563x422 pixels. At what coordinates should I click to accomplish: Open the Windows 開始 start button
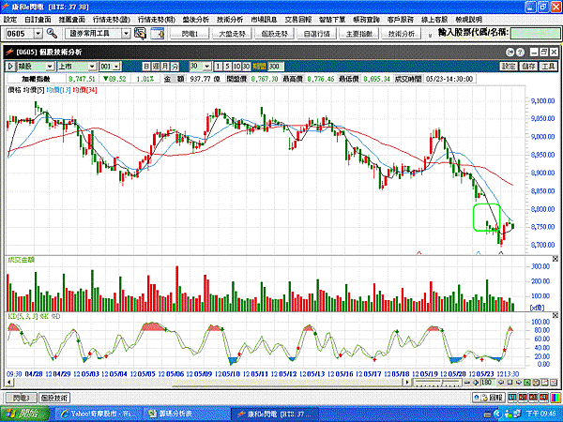23,414
